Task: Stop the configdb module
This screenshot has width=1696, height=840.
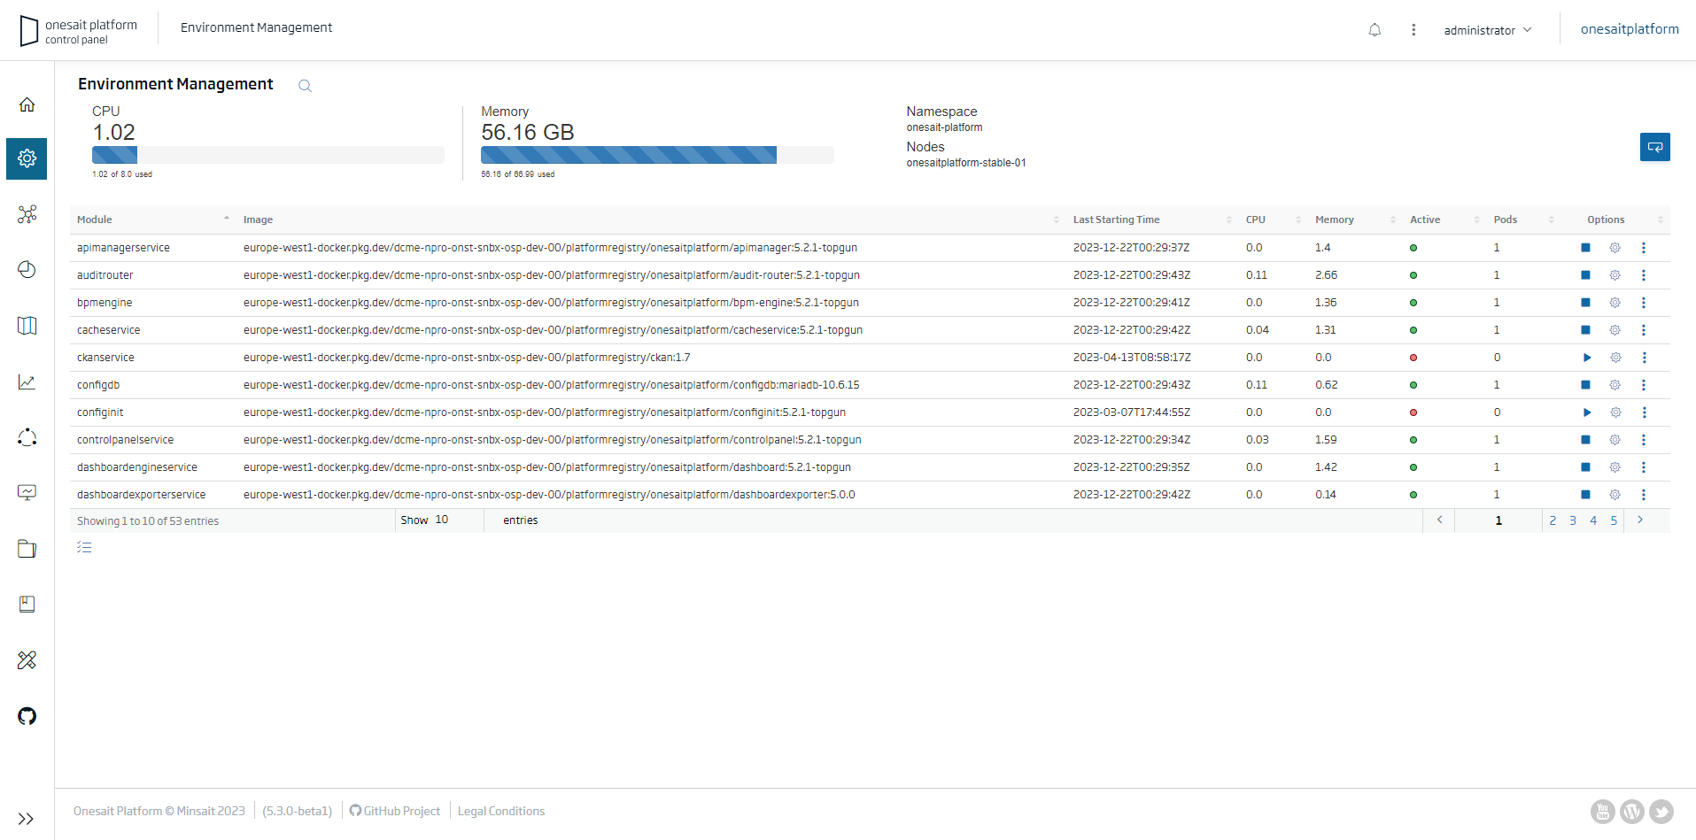Action: [x=1585, y=385]
